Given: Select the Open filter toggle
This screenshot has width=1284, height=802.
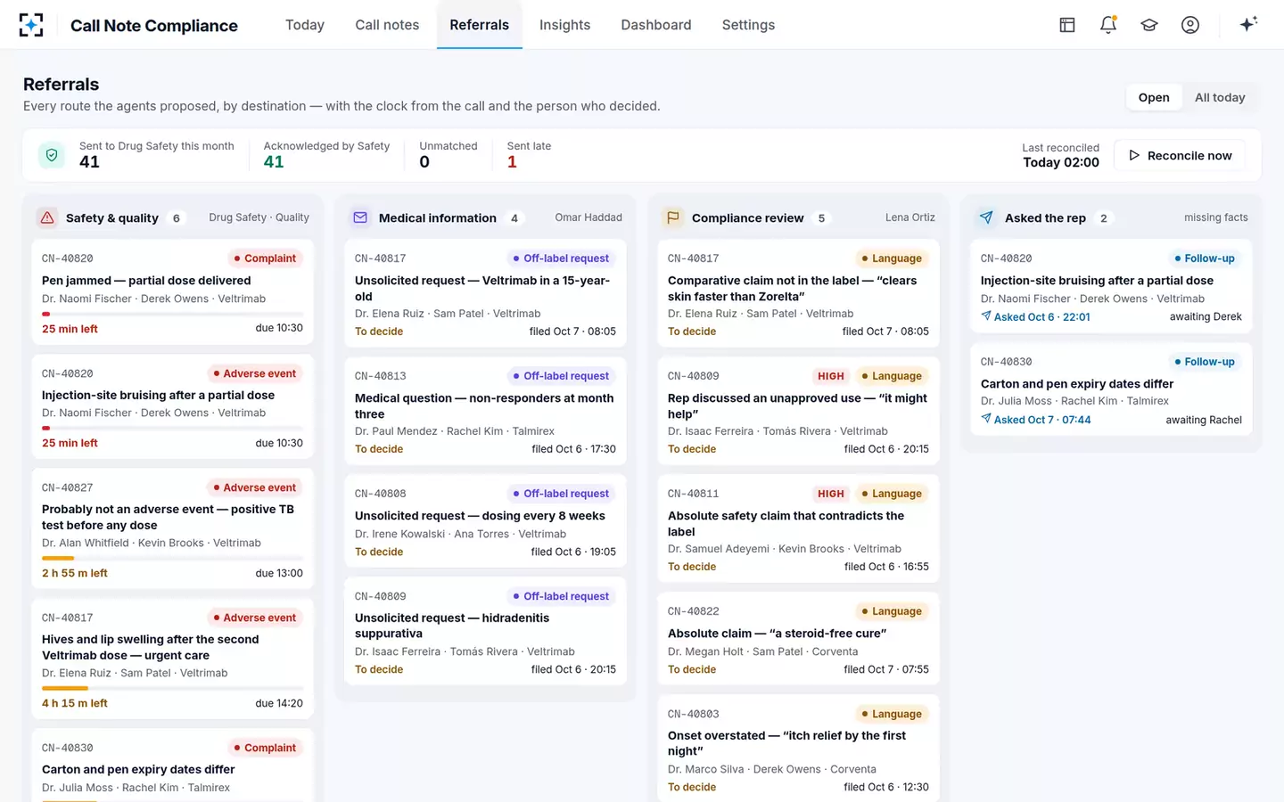Looking at the screenshot, I should click(x=1154, y=97).
